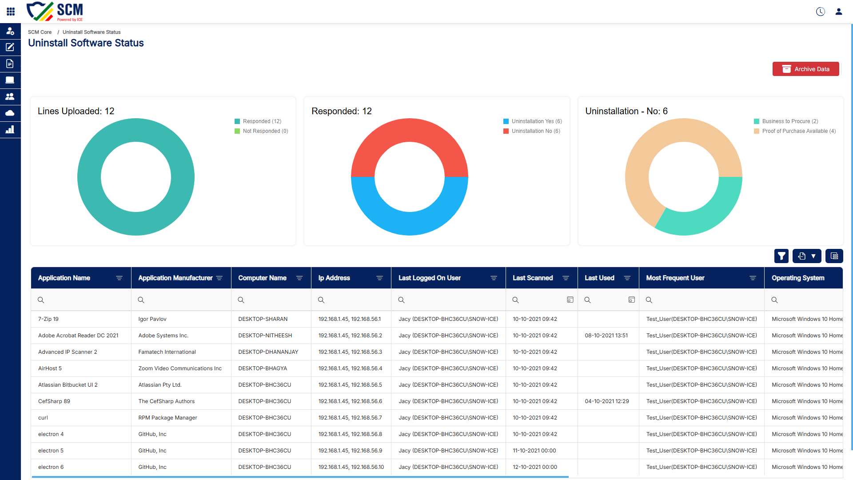Navigate to SCM Core breadcrumb

tap(40, 32)
